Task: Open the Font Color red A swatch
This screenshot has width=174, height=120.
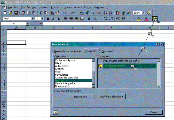Action: click(x=146, y=19)
